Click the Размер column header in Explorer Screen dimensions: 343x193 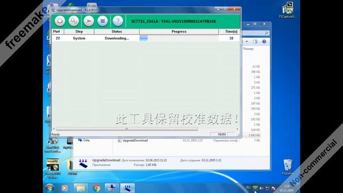[248, 49]
